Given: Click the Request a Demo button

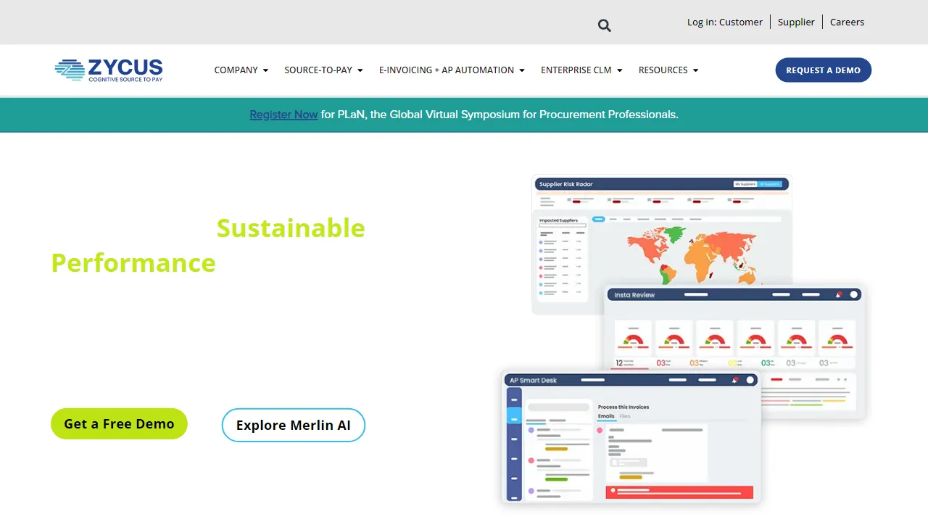Looking at the screenshot, I should point(824,70).
